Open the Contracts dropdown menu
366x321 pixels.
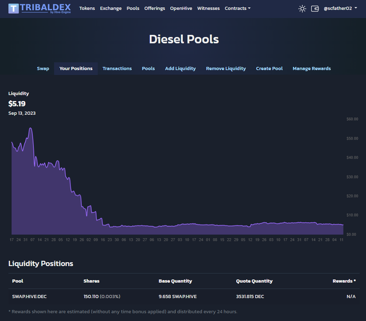[x=237, y=8]
